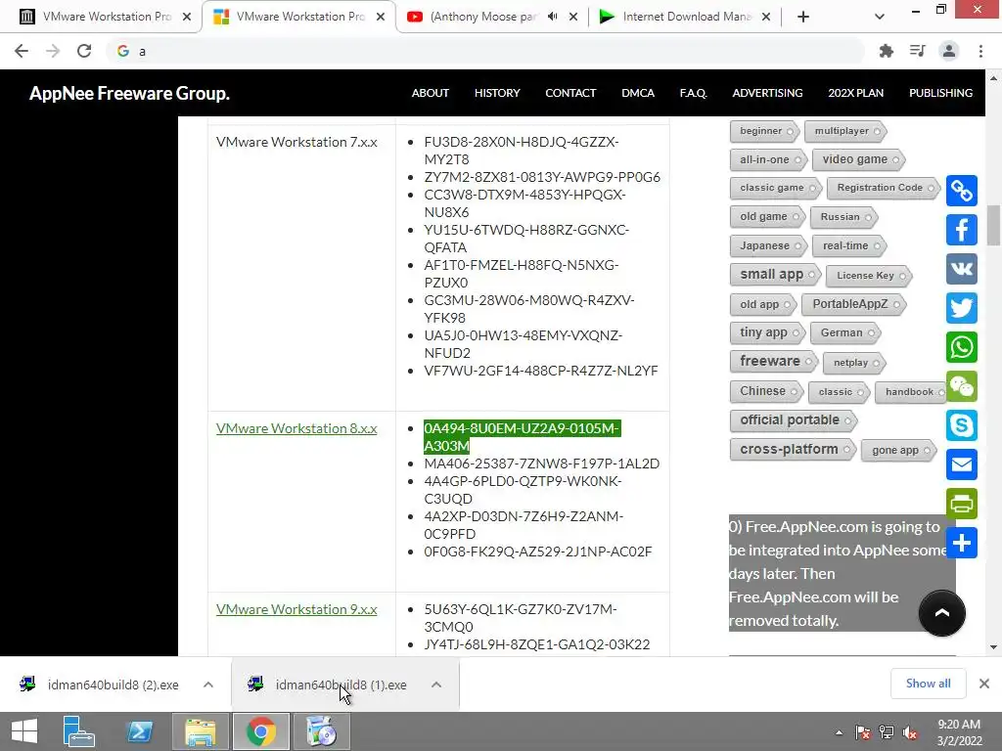Click the Registration Code tag

[x=883, y=188]
